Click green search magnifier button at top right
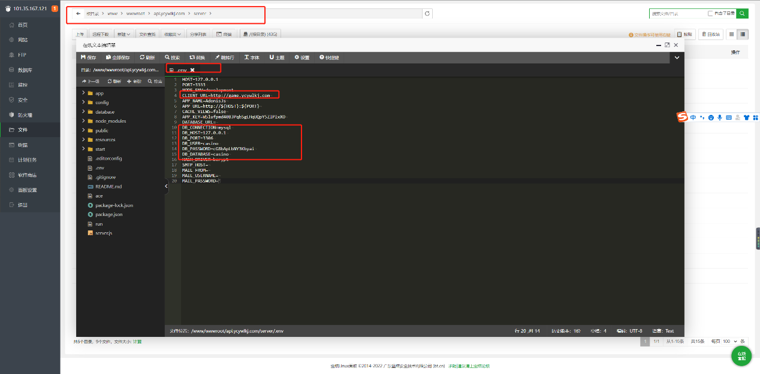Viewport: 760px width, 374px height. click(x=742, y=13)
